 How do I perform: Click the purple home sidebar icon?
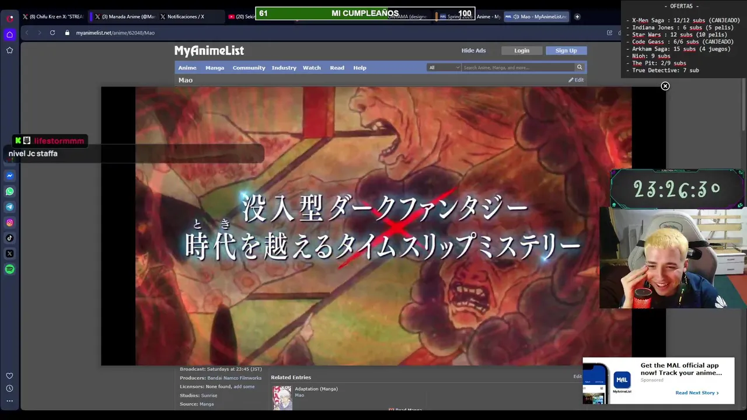click(10, 34)
